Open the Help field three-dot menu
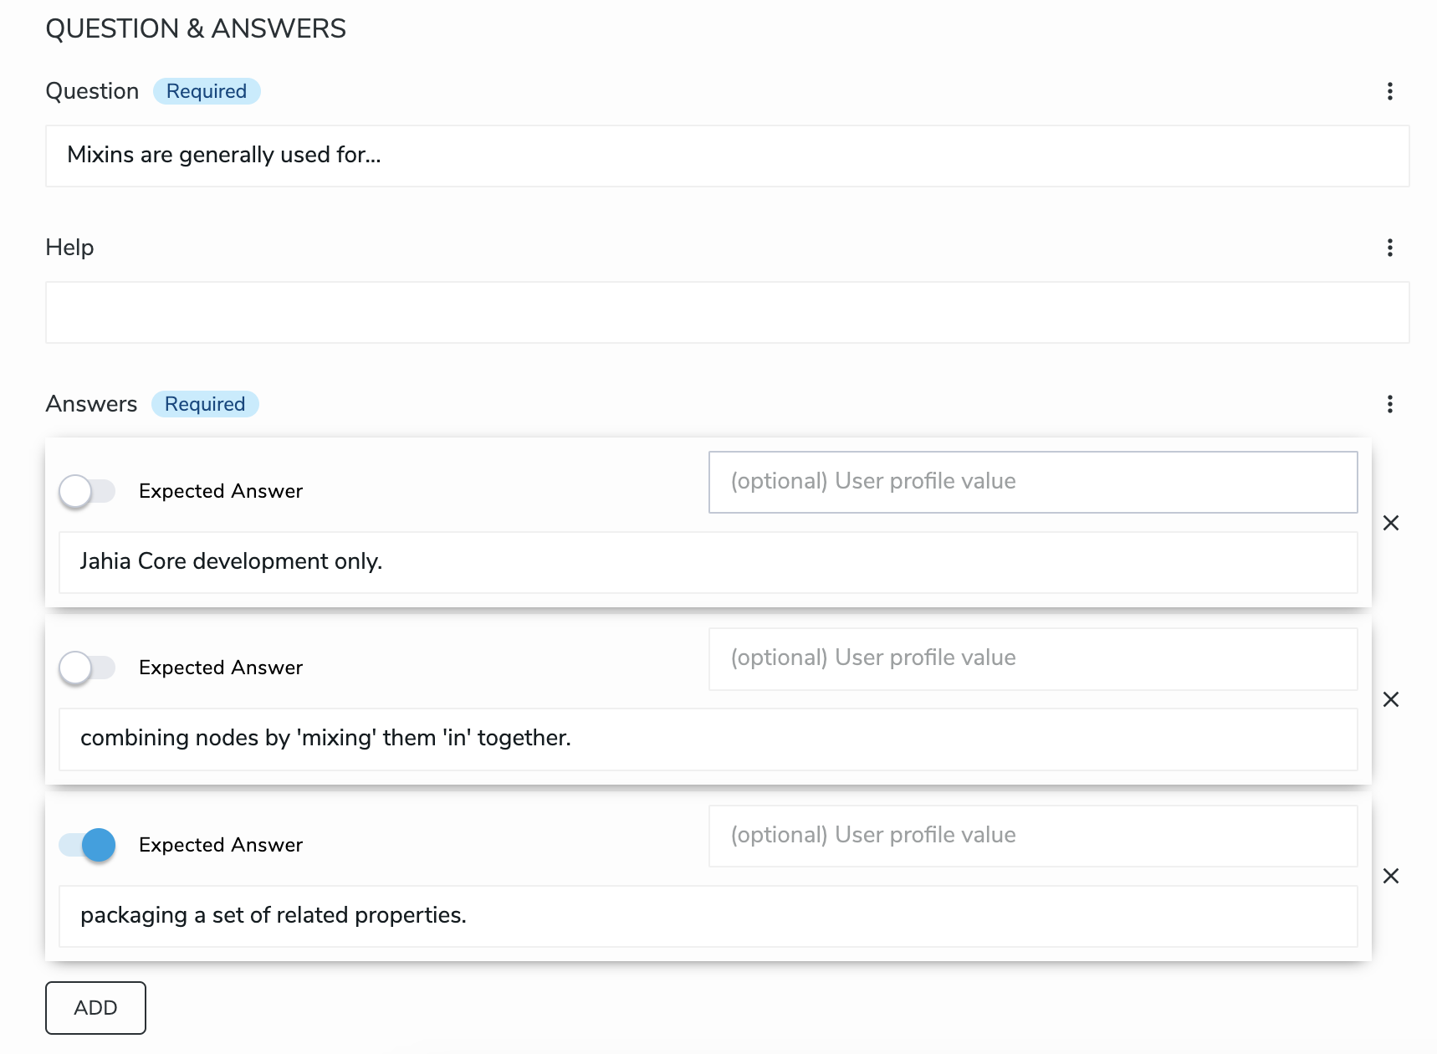This screenshot has height=1054, width=1437. point(1389,248)
